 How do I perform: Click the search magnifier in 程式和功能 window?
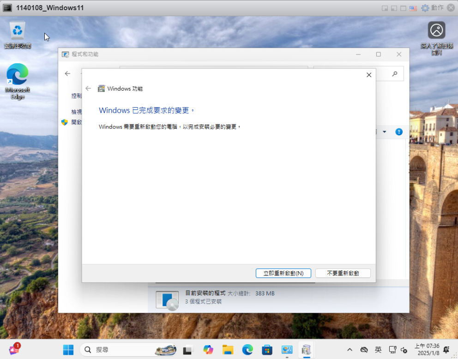(395, 73)
